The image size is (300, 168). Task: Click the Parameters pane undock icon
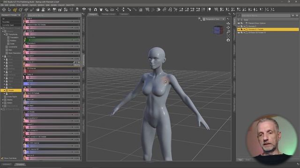83,14
